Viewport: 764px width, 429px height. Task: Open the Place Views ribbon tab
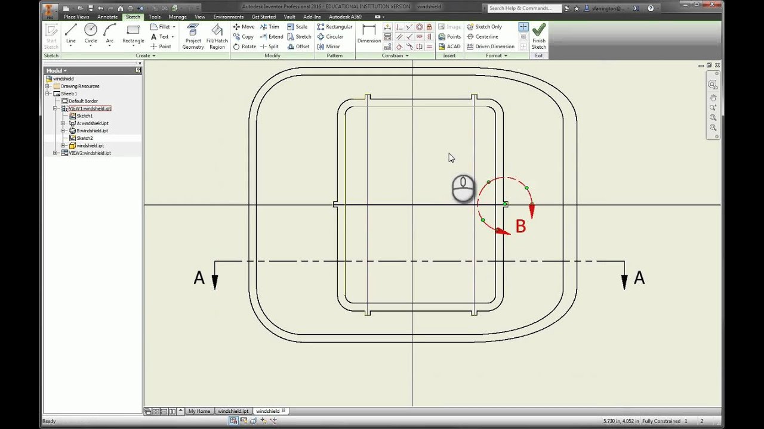click(x=76, y=17)
